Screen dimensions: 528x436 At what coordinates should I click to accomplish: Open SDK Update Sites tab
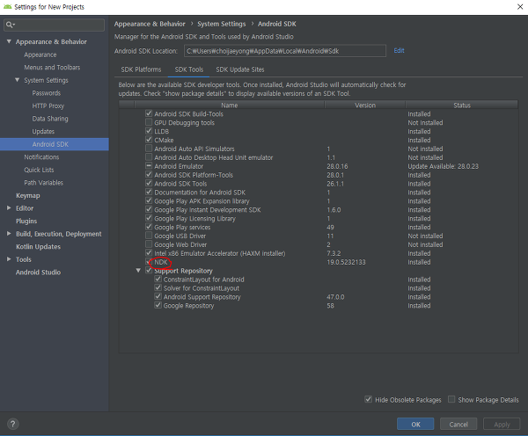coord(240,69)
